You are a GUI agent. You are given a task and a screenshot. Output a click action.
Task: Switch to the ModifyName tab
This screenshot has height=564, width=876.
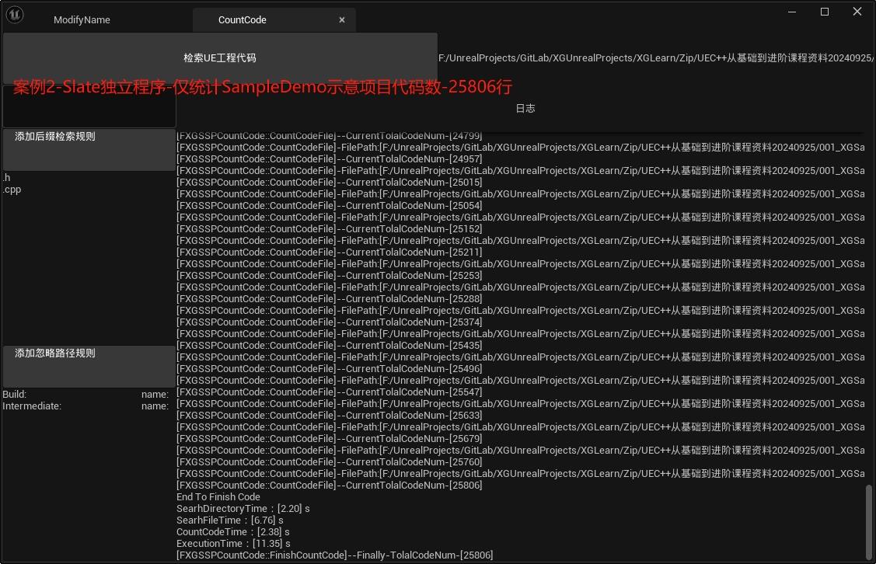(x=82, y=19)
